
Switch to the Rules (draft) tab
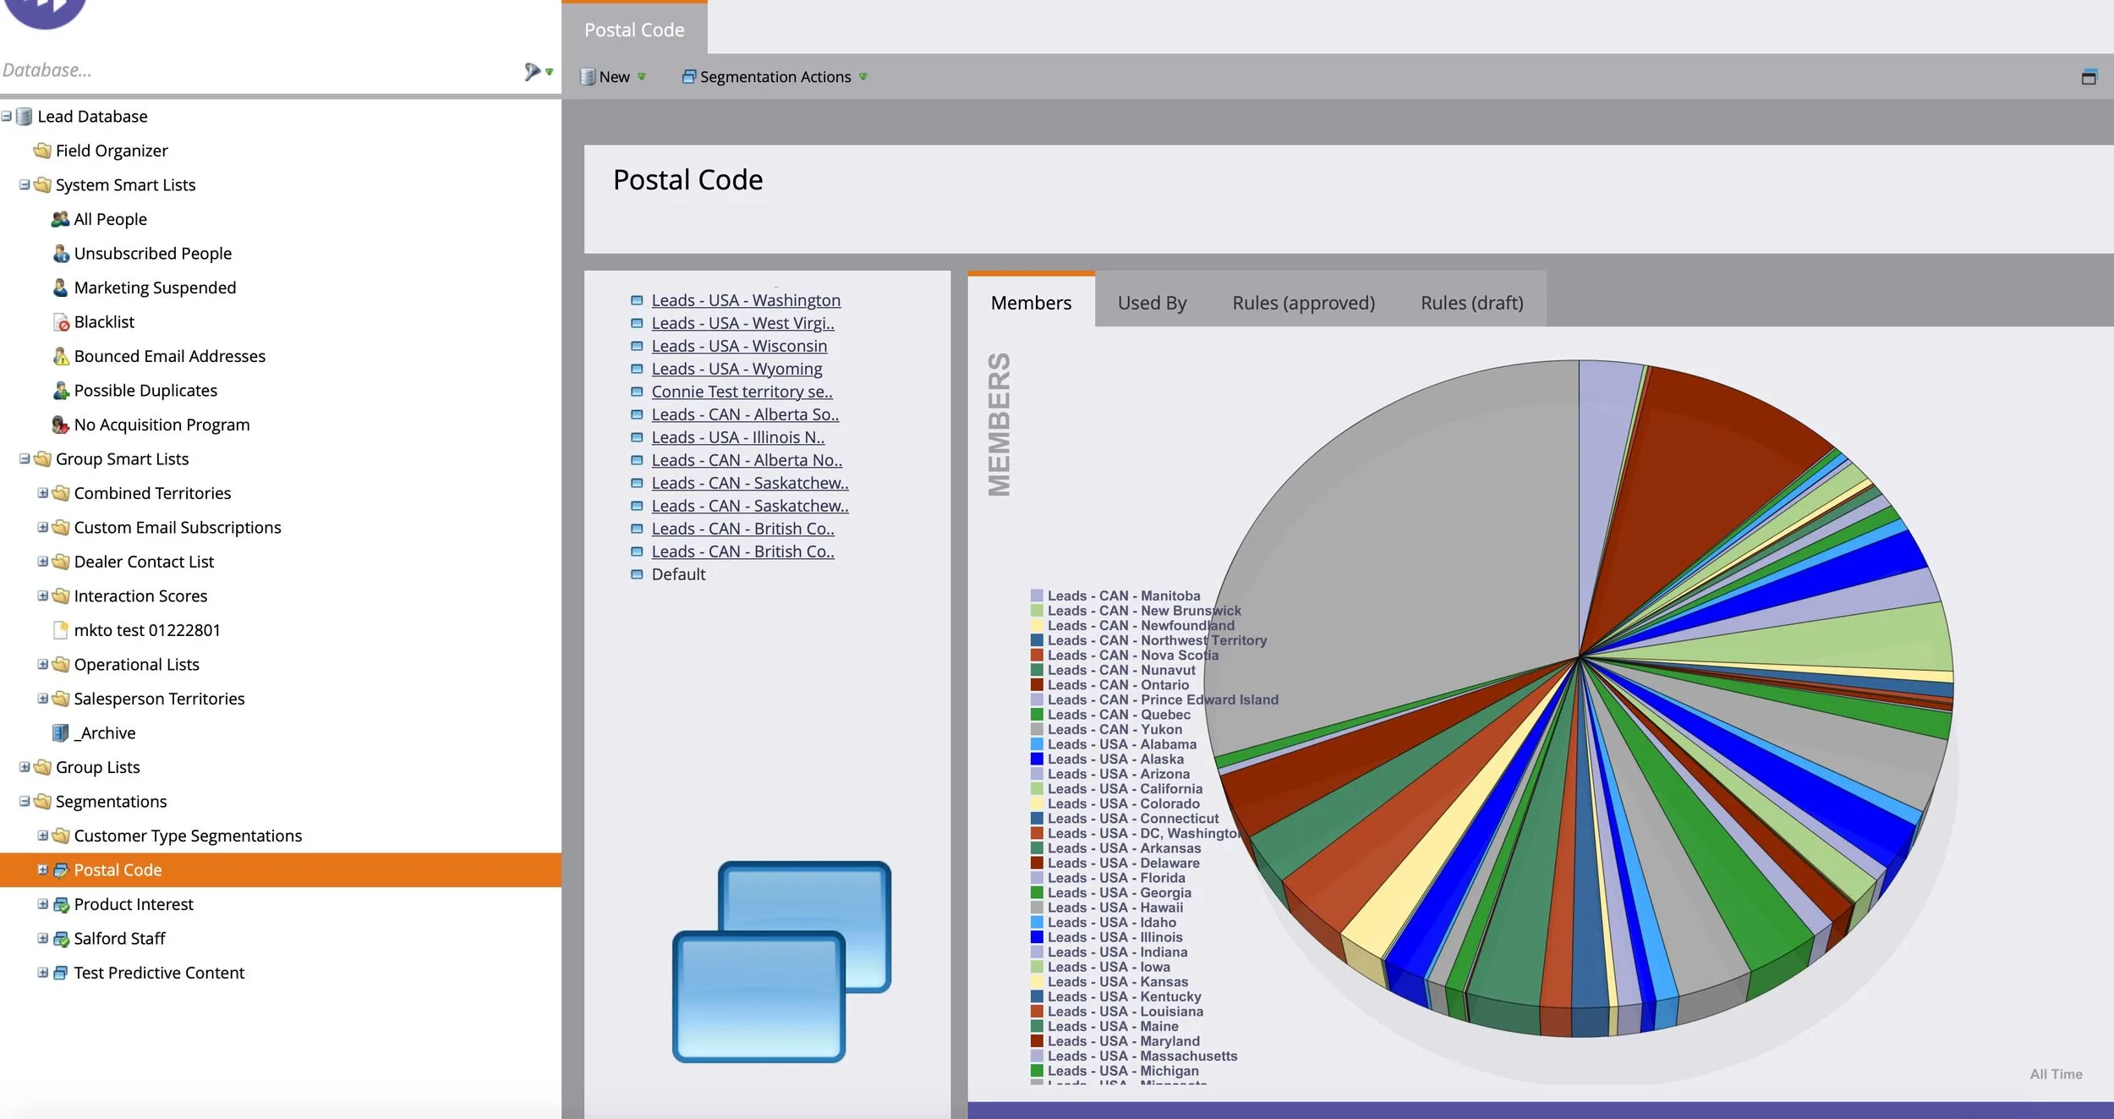1471,302
